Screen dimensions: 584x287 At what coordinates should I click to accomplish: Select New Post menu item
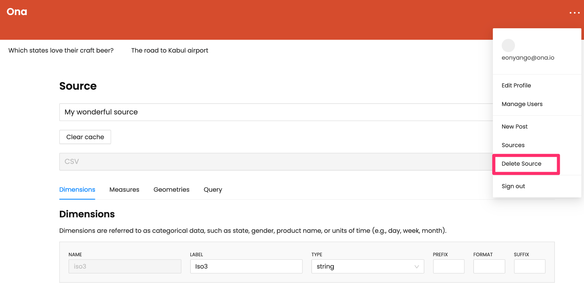[x=514, y=126]
